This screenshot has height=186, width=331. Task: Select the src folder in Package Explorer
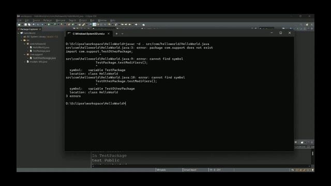point(28,40)
